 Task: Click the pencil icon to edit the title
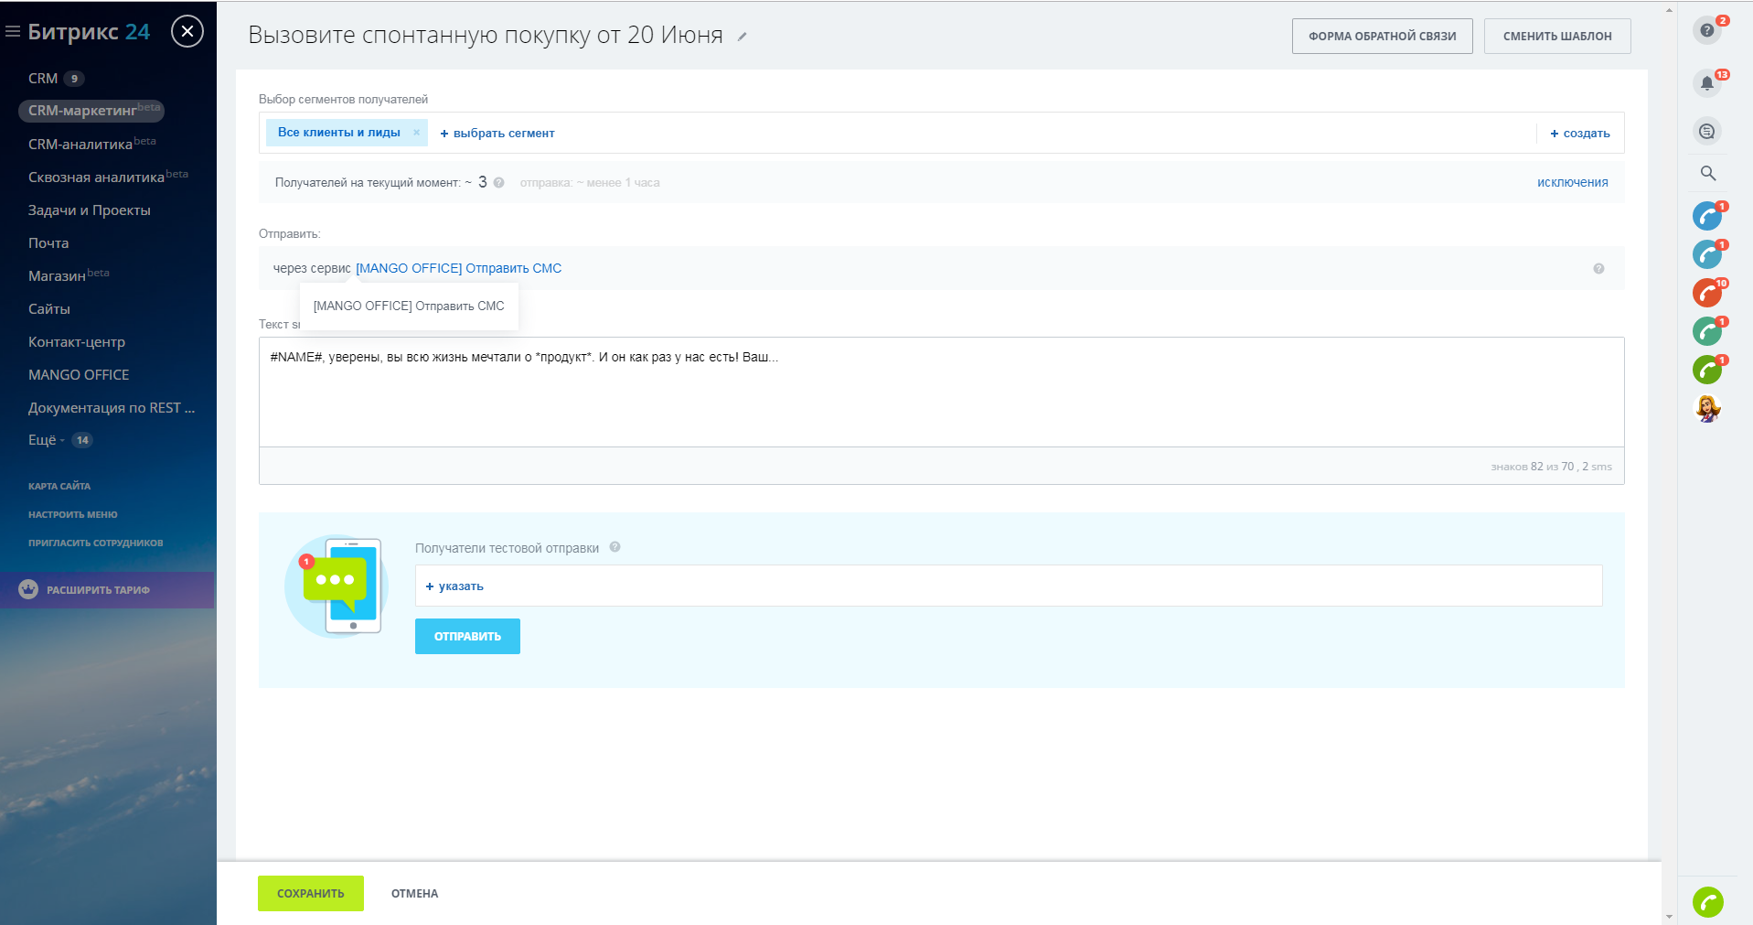743,38
